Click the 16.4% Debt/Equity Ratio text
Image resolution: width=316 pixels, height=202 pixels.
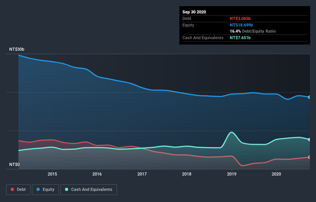coord(253,31)
